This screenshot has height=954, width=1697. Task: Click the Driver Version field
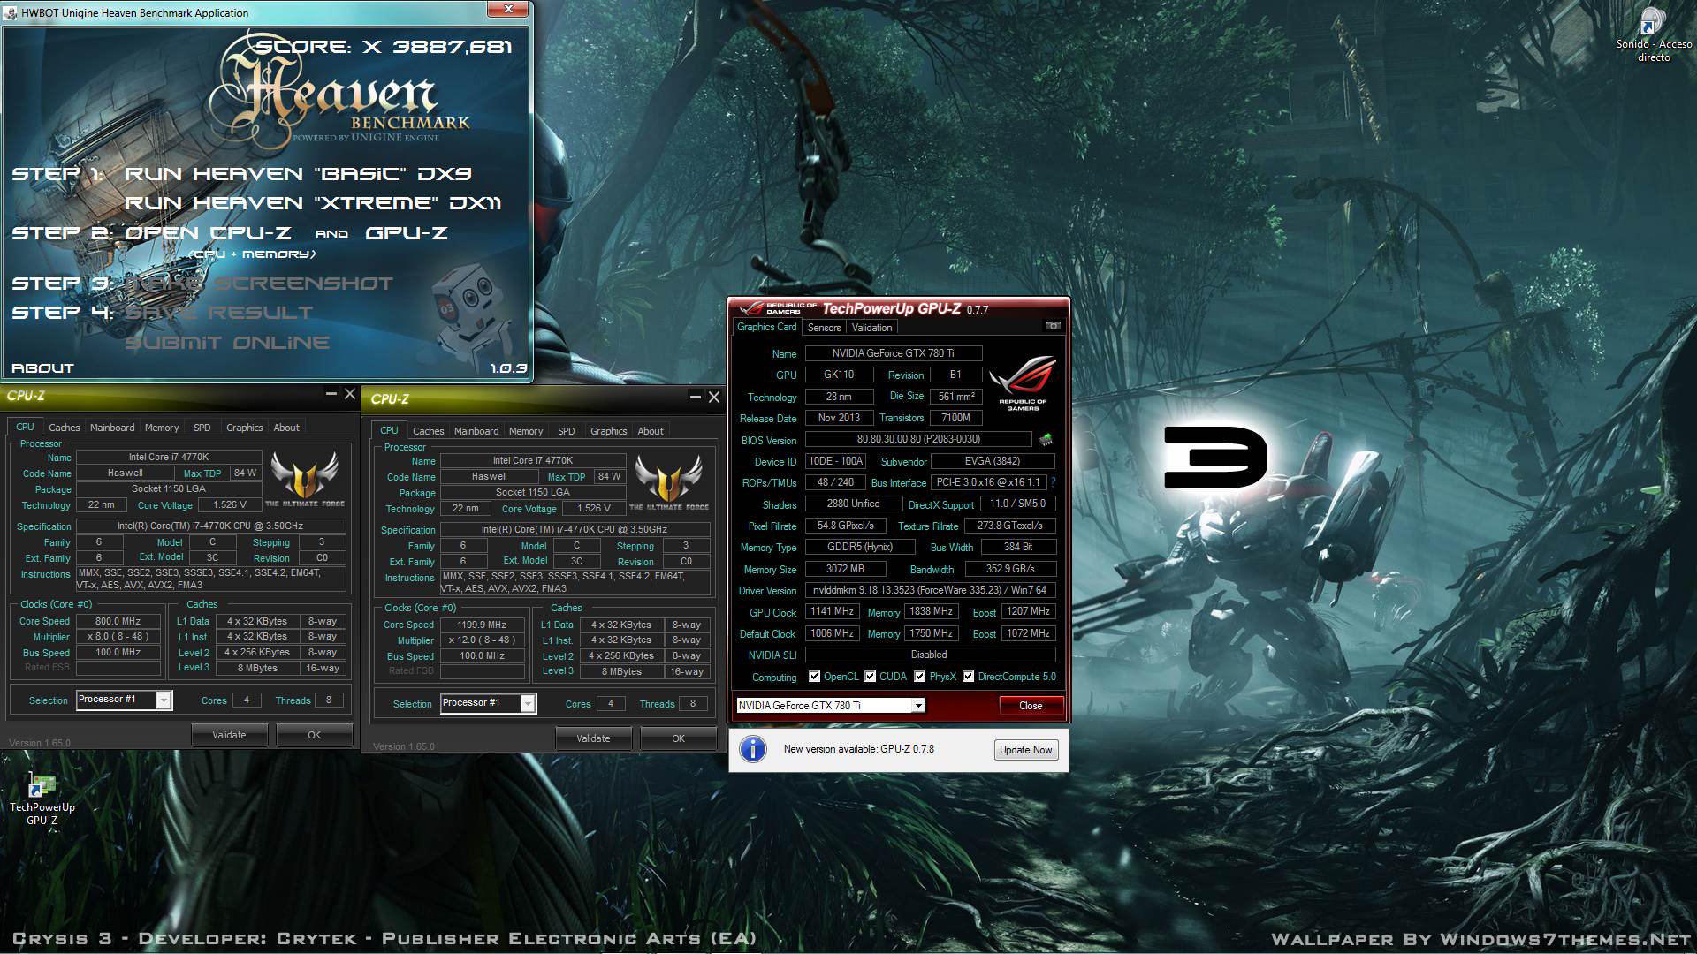click(930, 590)
